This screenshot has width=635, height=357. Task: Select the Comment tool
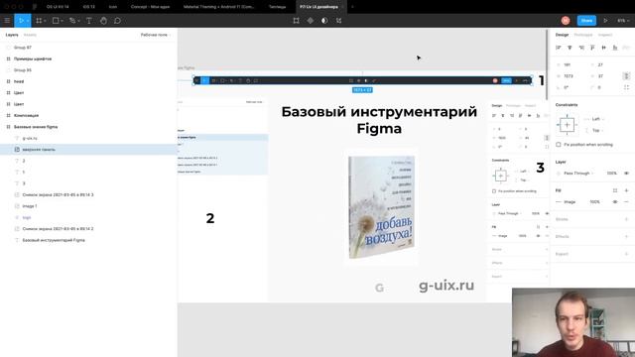point(117,20)
